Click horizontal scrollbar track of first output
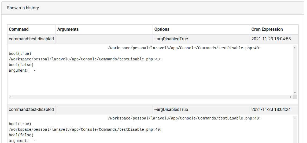 tap(150, 97)
